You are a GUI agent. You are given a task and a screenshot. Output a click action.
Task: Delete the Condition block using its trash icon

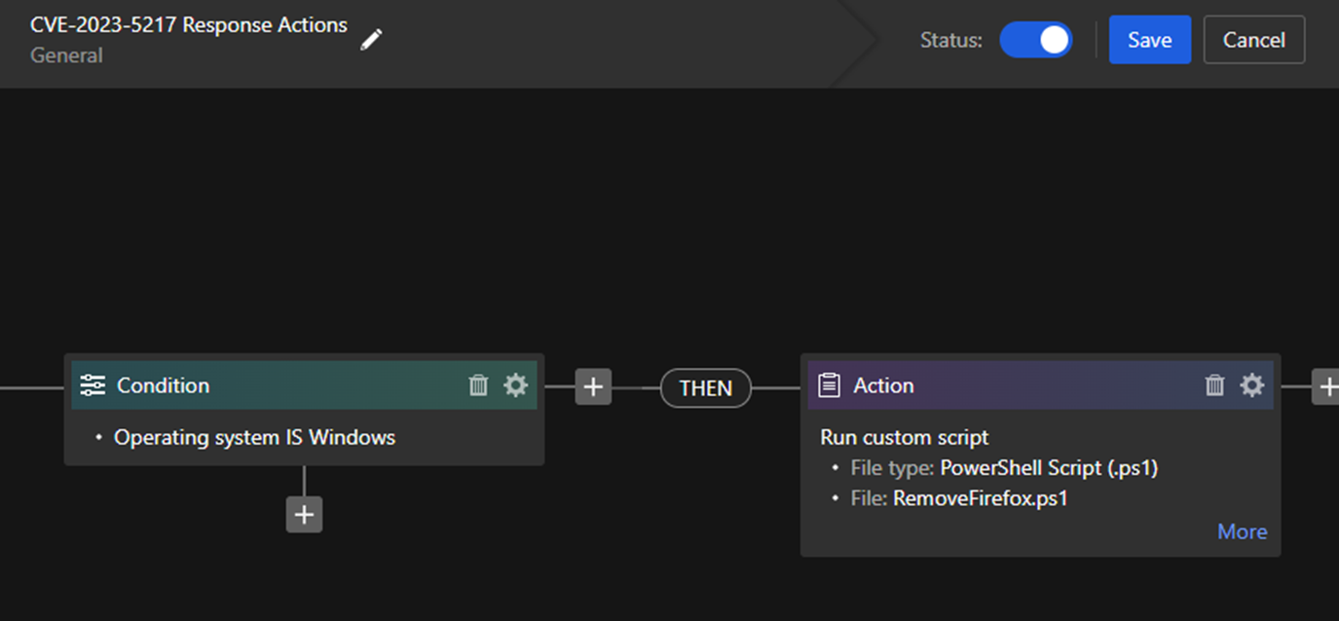pyautogui.click(x=478, y=385)
